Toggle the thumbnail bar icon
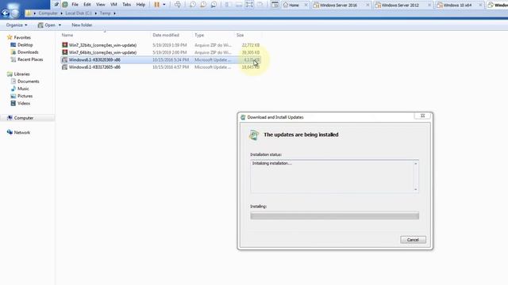Viewport: 508px width, 285px height. click(239, 5)
